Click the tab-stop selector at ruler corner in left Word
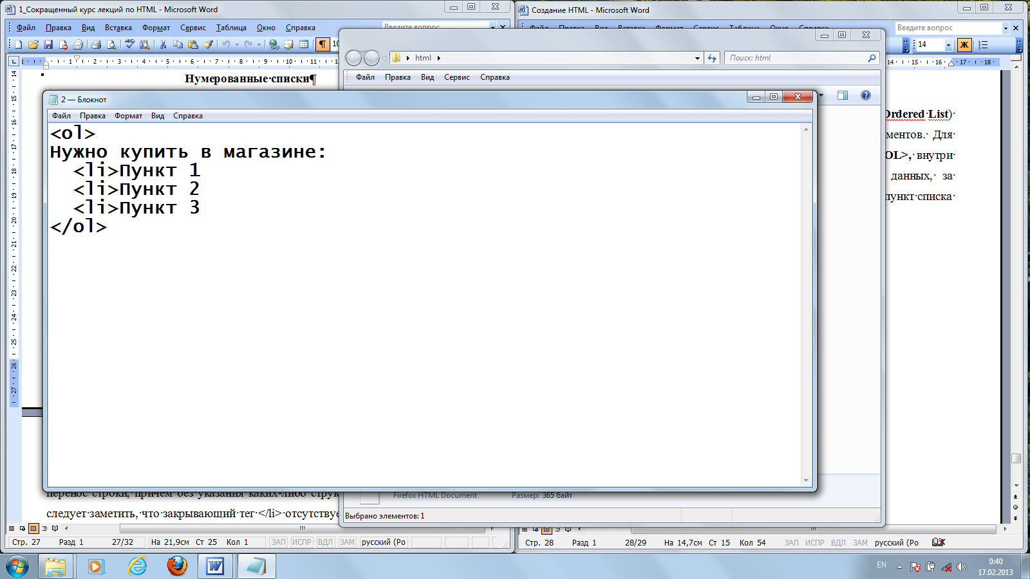The height and width of the screenshot is (579, 1030). [x=14, y=61]
